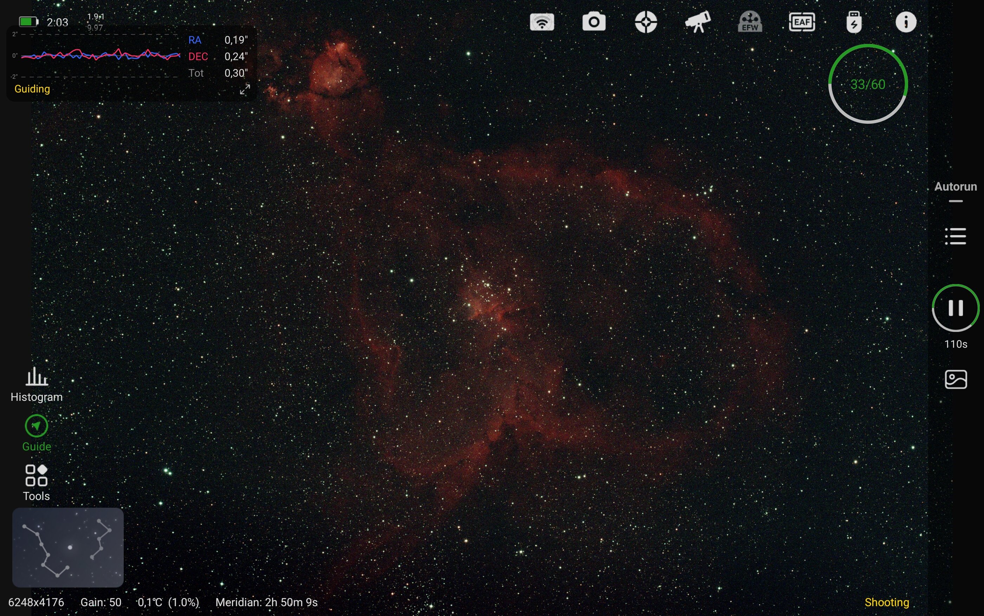The width and height of the screenshot is (984, 616).
Task: Open the EFW filter wheel panel
Action: [x=750, y=22]
